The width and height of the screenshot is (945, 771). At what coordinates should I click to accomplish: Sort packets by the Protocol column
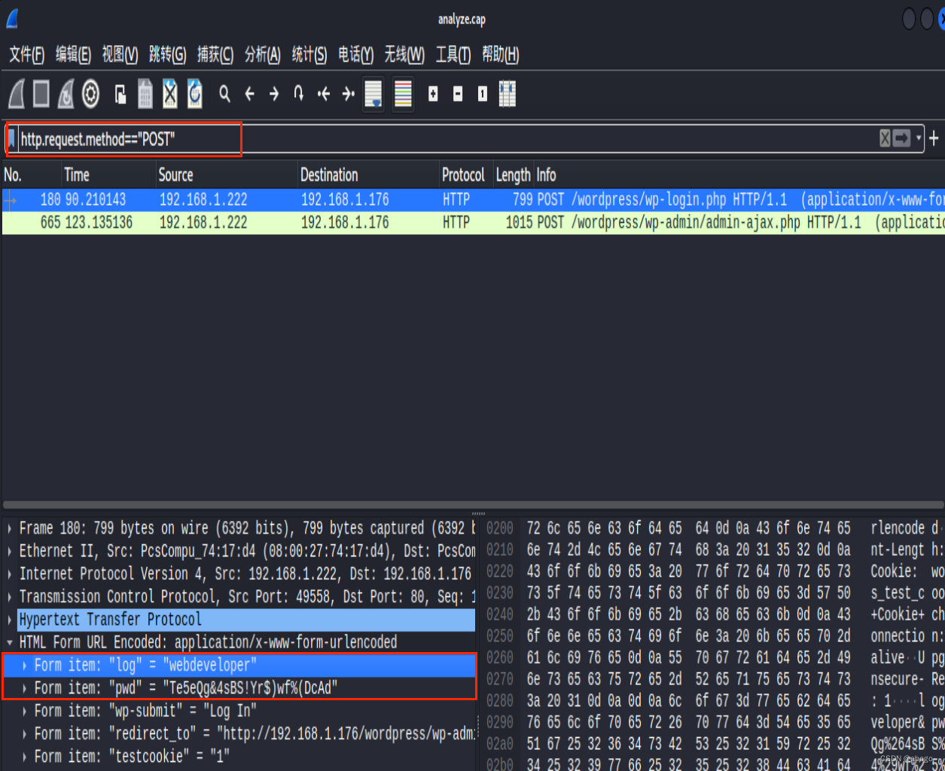[467, 175]
